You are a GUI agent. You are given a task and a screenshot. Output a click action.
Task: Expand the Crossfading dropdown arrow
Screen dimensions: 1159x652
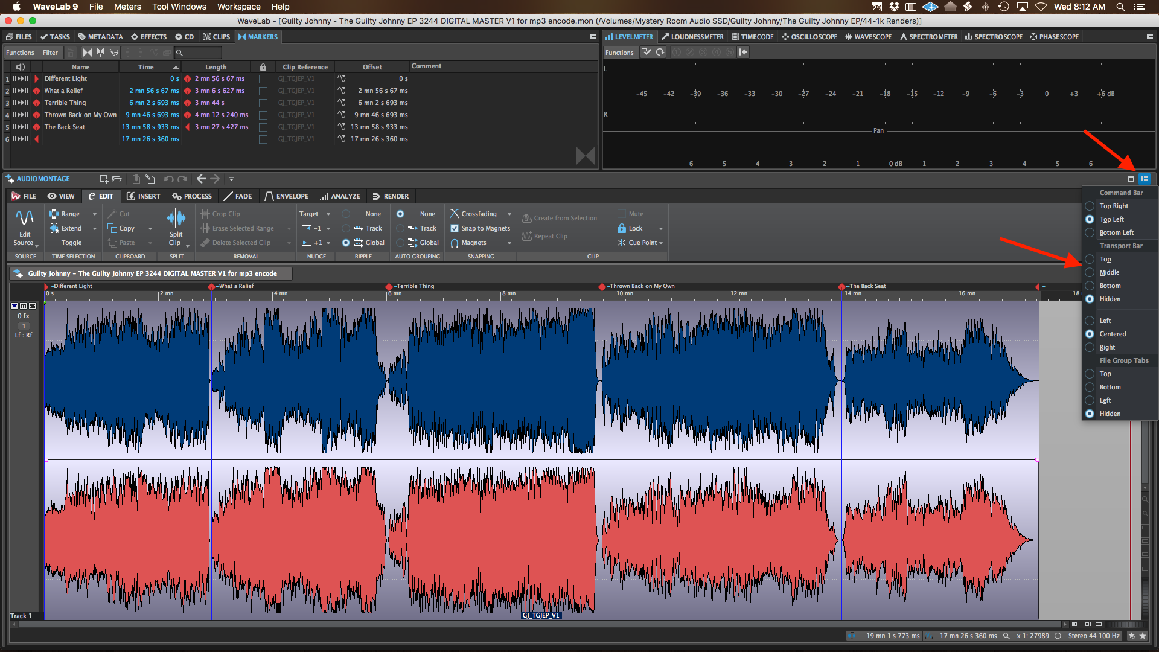(x=509, y=214)
